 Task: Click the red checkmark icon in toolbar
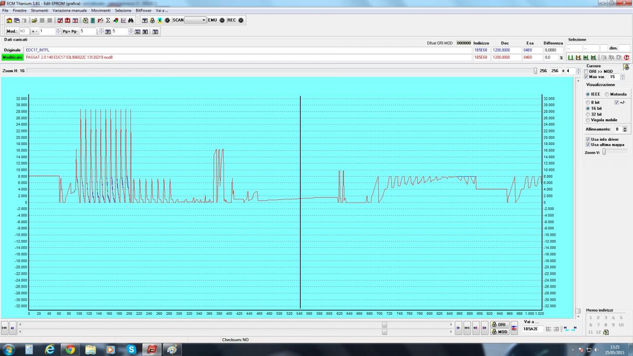click(x=60, y=20)
